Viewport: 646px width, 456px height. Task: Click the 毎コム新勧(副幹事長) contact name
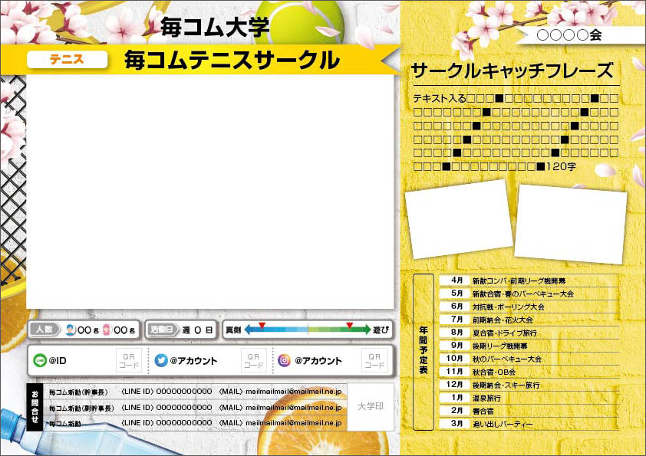(x=81, y=408)
